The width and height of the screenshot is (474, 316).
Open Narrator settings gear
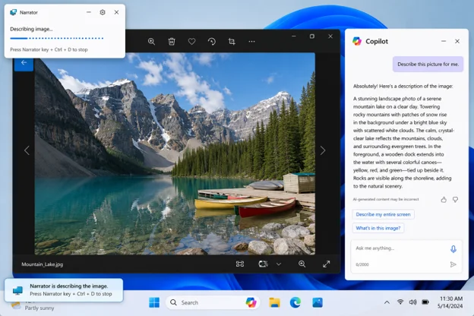pyautogui.click(x=103, y=12)
